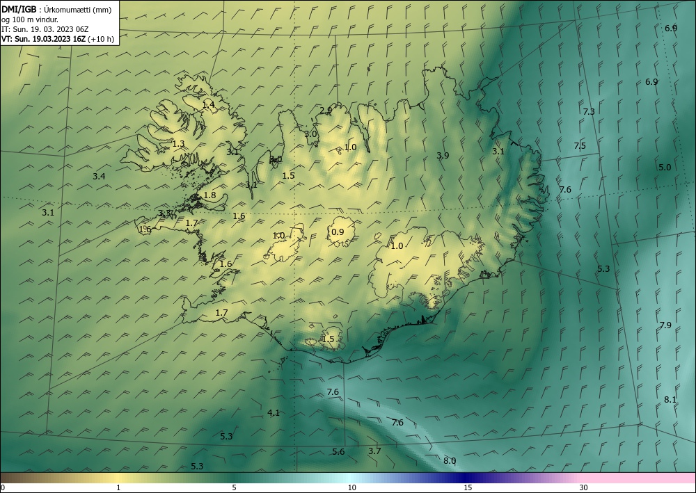Image resolution: width=696 pixels, height=493 pixels.
Task: Select the 1.3 precipitation value
Action: (x=178, y=144)
